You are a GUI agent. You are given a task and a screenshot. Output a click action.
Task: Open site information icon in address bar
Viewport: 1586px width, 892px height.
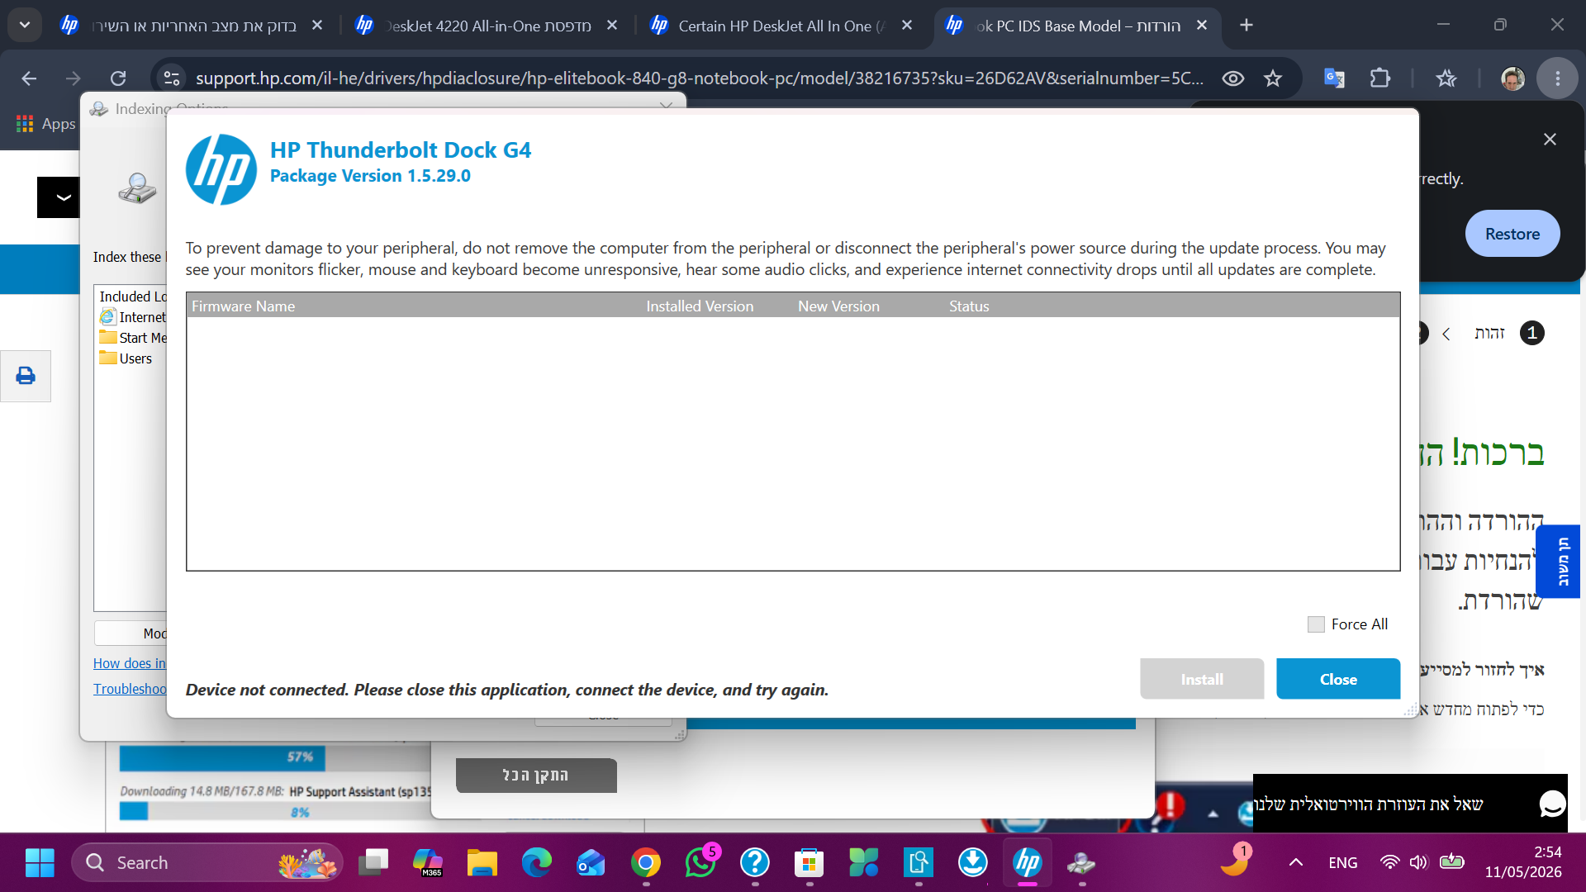pos(172,78)
